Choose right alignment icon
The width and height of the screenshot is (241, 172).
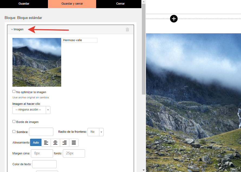tap(64, 143)
